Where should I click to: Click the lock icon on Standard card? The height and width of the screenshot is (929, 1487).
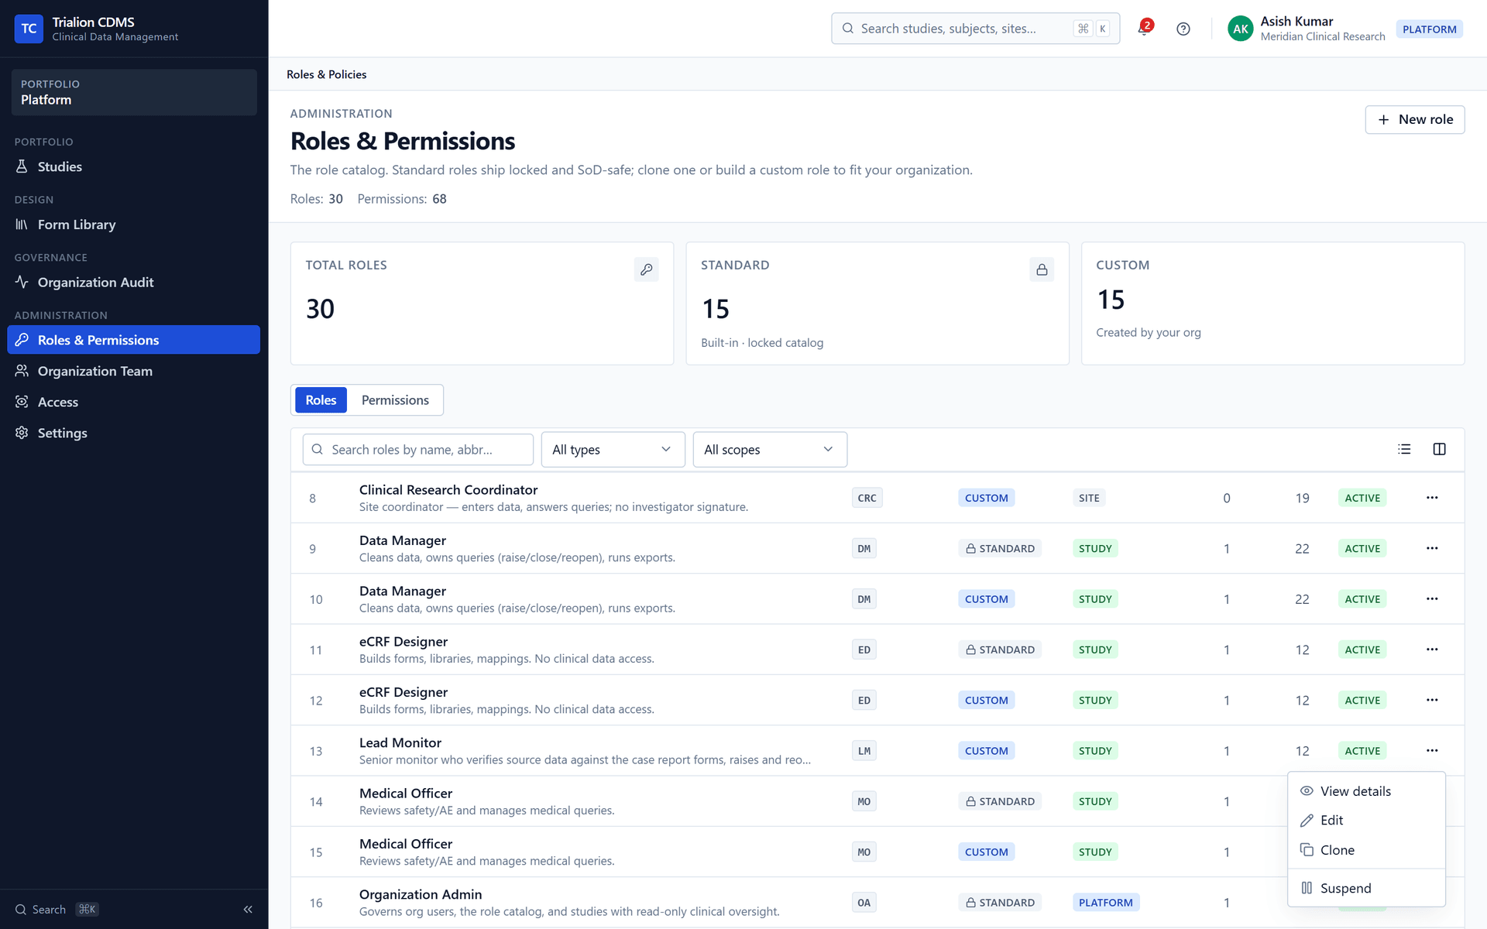[1042, 269]
